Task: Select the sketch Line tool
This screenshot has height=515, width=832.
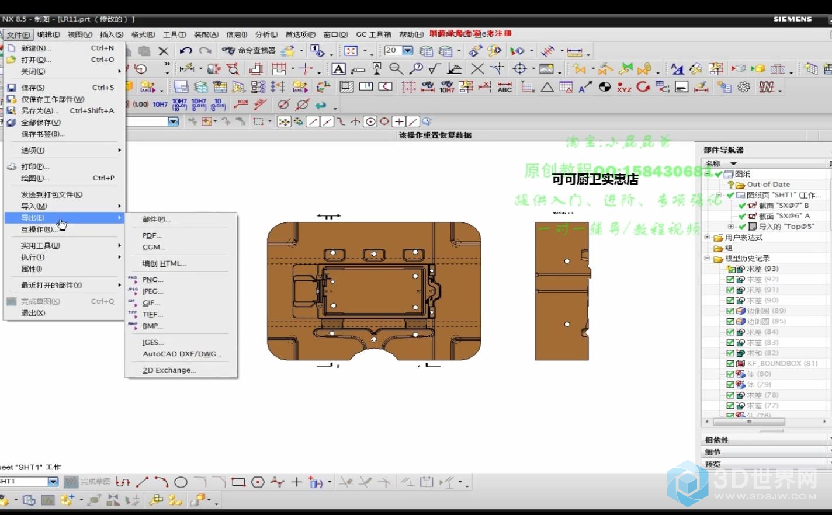Action: [142, 482]
